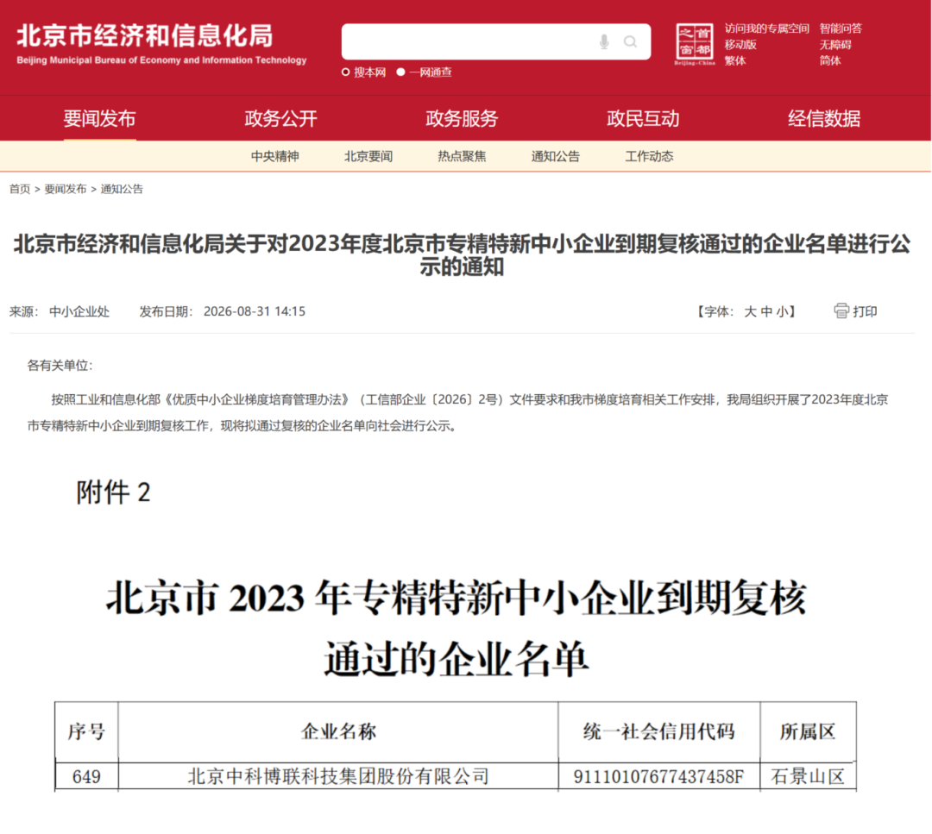This screenshot has height=834, width=932.
Task: Click the 访问我的专属空间 link
Action: pyautogui.click(x=767, y=28)
